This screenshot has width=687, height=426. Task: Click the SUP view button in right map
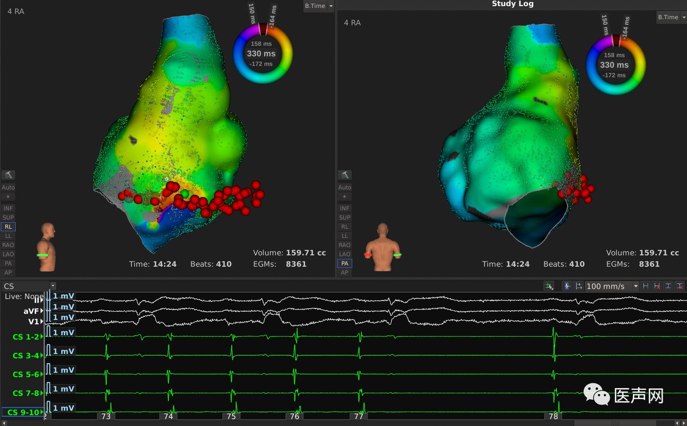[345, 217]
